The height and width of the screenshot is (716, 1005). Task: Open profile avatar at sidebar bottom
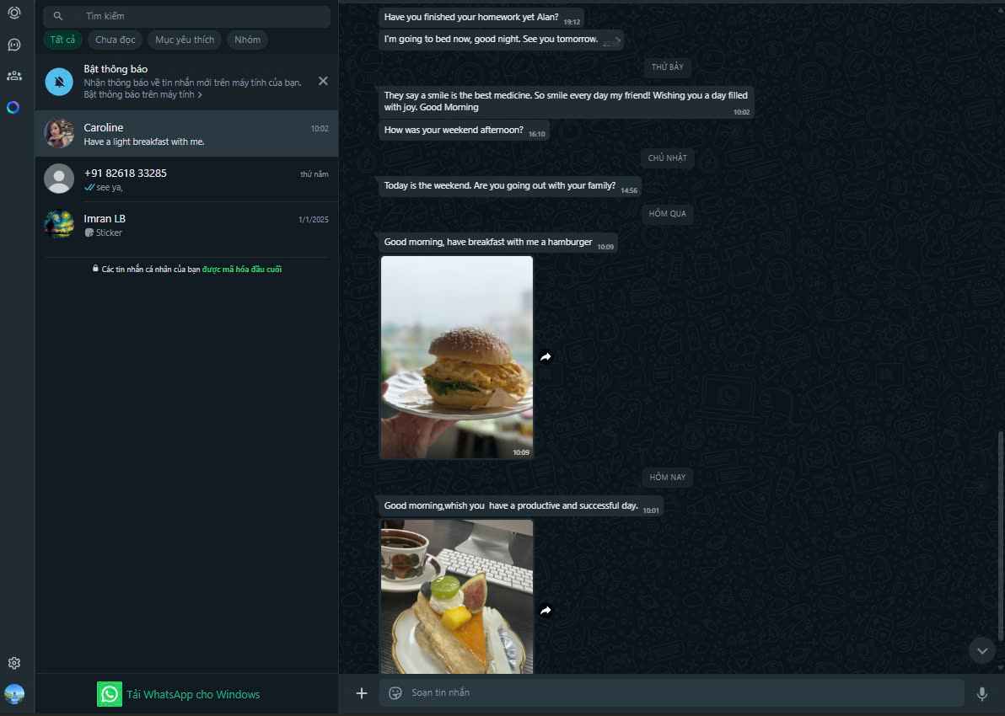[14, 693]
